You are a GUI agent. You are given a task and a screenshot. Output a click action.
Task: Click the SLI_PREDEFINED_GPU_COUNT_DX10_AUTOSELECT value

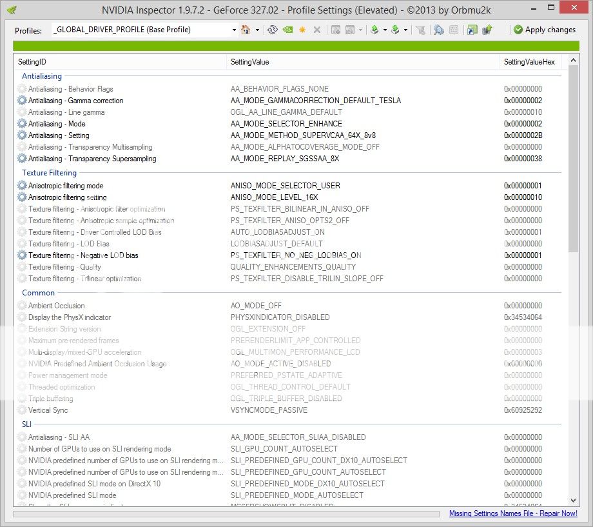[x=319, y=461]
